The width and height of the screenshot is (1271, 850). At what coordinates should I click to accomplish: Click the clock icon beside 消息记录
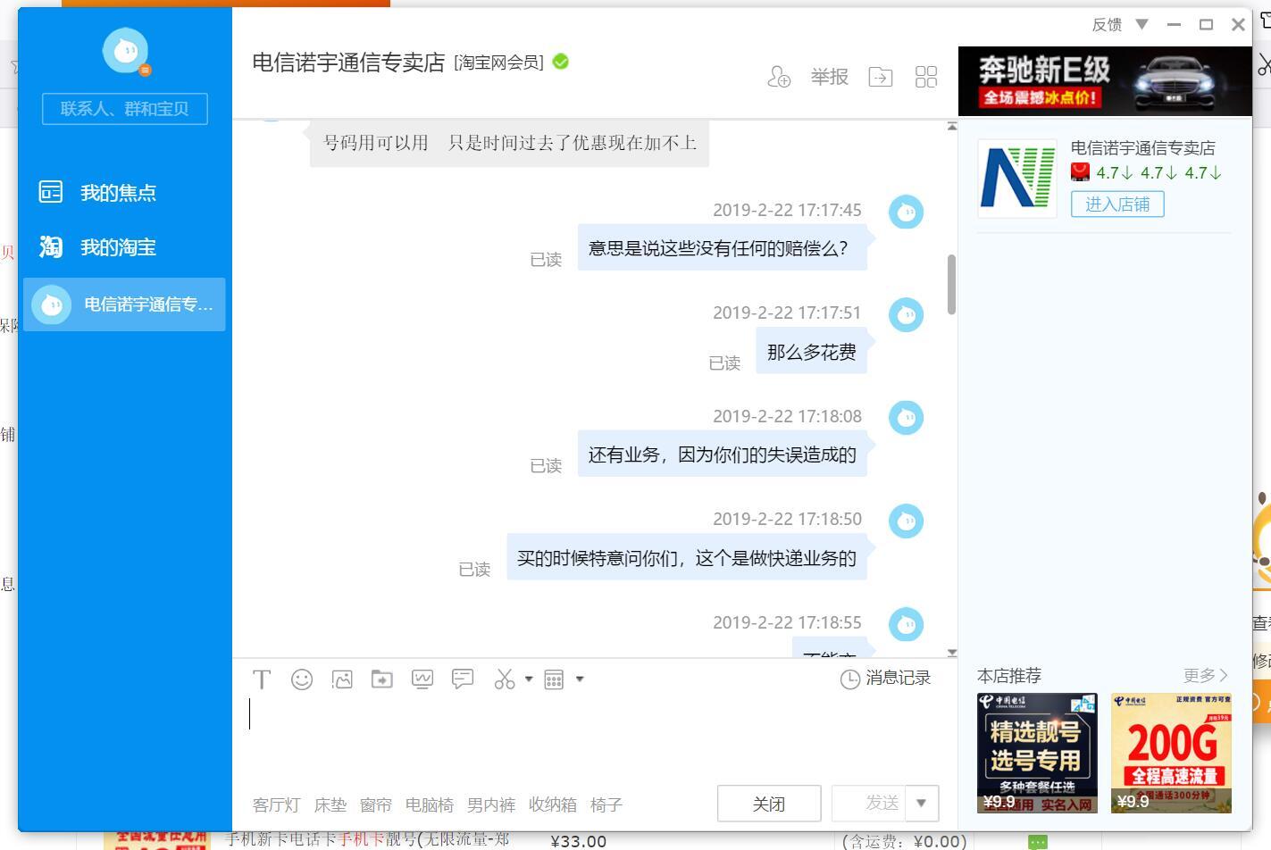point(850,679)
